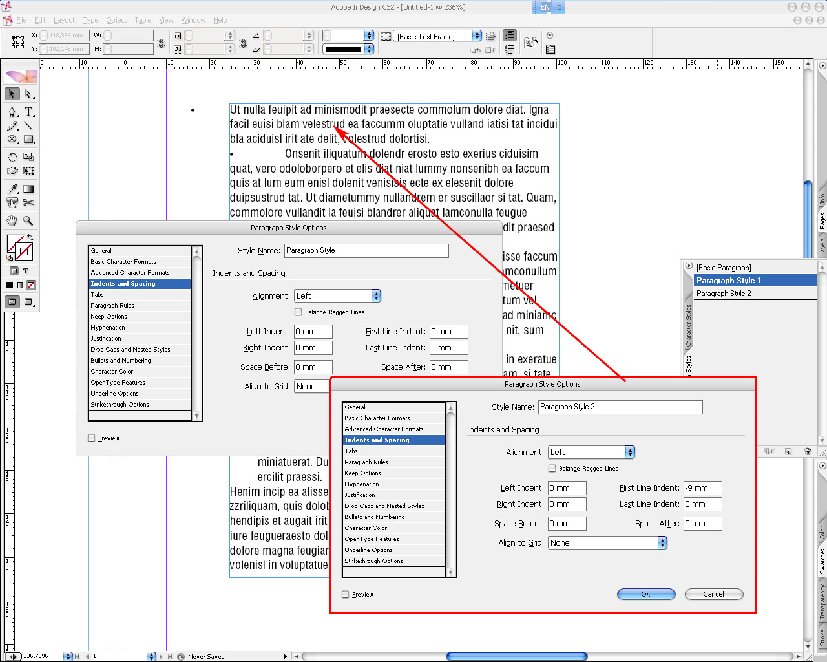Open page number dropdown in status bar
This screenshot has width=827, height=662.
(x=151, y=656)
